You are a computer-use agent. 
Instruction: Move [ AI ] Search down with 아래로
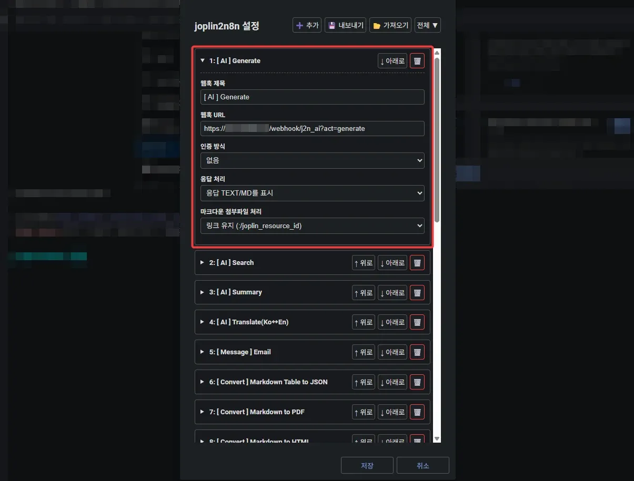393,263
